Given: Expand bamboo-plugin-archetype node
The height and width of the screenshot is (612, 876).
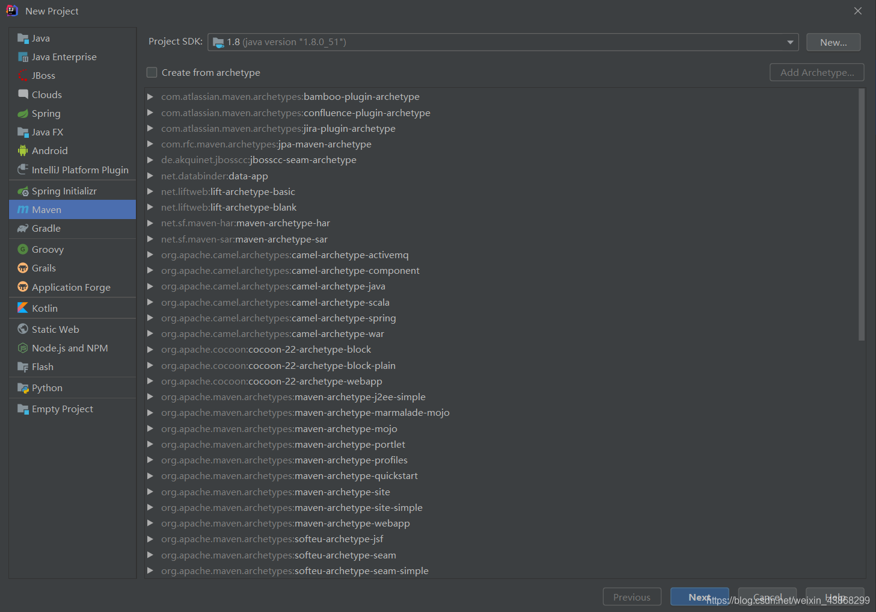Looking at the screenshot, I should (150, 97).
